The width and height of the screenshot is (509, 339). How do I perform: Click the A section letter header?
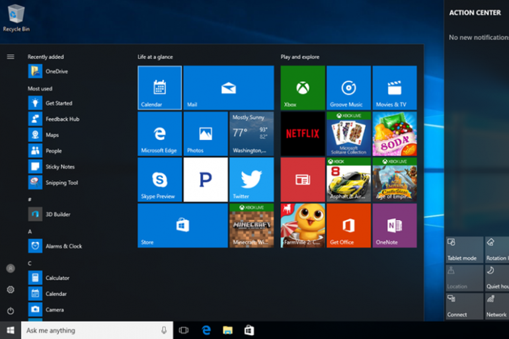coord(30,232)
